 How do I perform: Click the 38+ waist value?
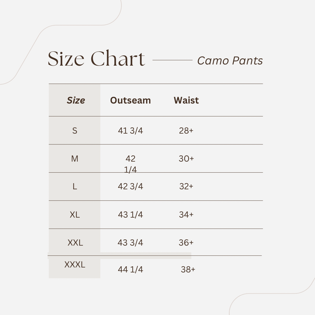pos(188,269)
